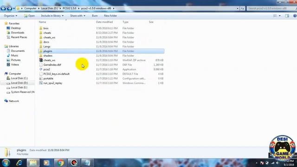The image size is (297, 167).
Task: Select Favorites in the navigation pane
Action: coord(14,24)
